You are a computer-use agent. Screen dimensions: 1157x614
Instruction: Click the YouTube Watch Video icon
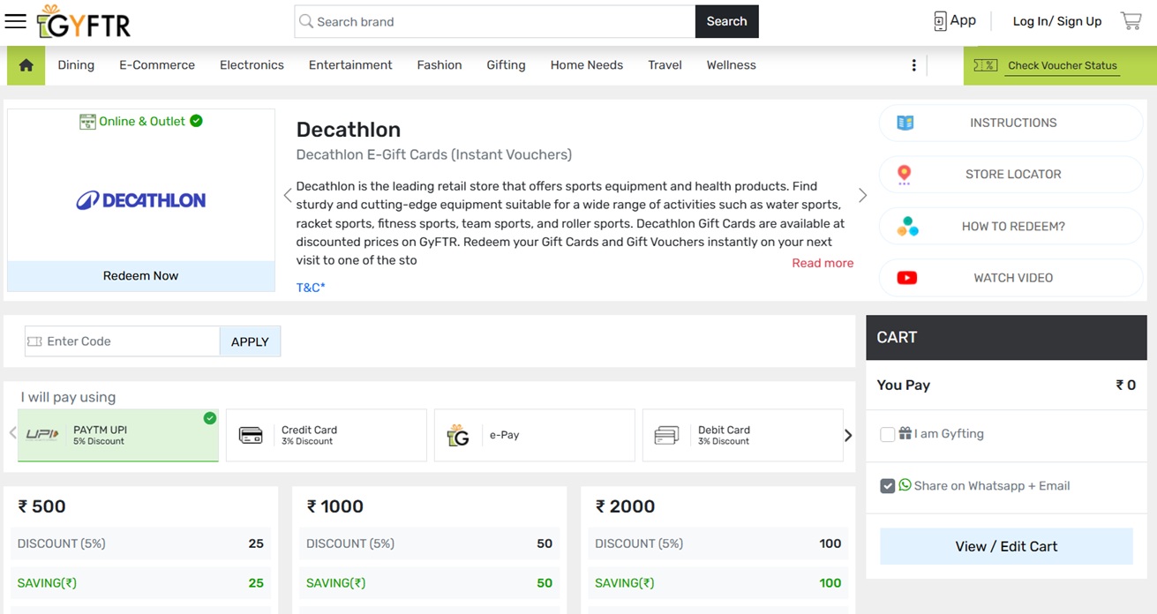point(906,278)
